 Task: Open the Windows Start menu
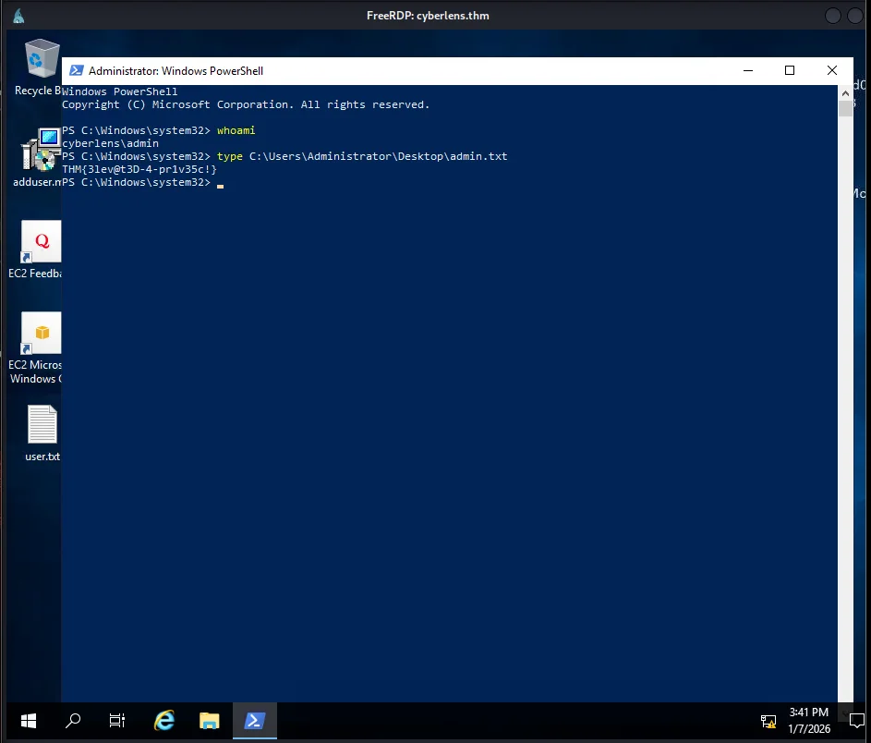click(x=28, y=721)
